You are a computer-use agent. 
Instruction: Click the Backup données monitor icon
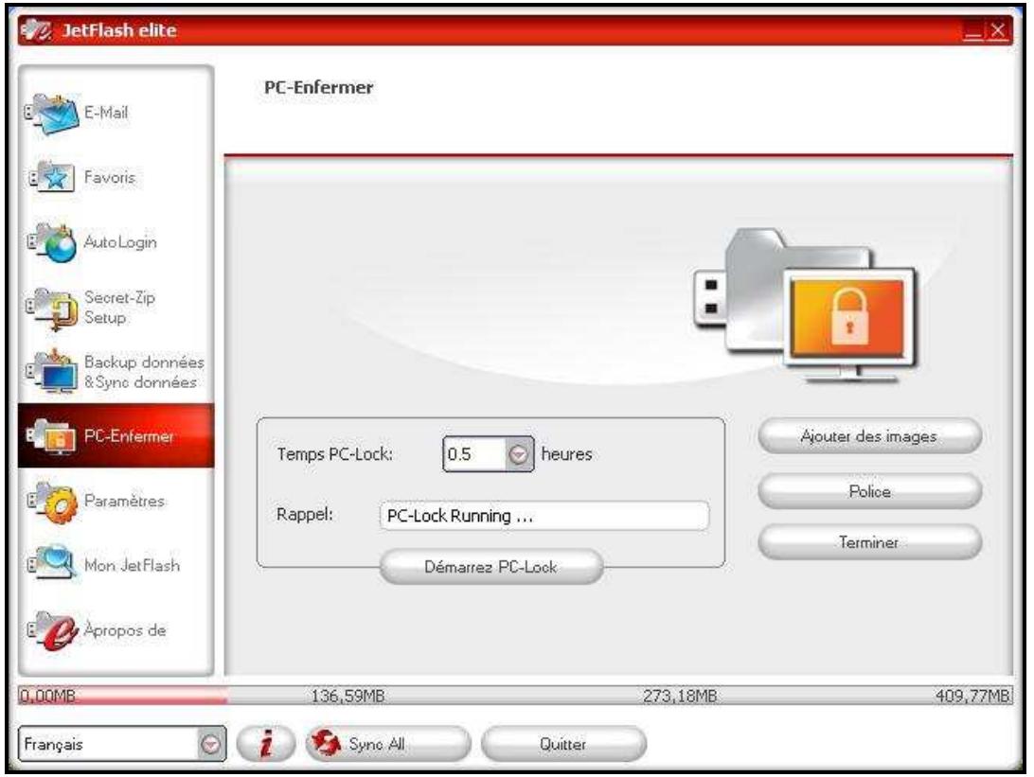pyautogui.click(x=52, y=372)
